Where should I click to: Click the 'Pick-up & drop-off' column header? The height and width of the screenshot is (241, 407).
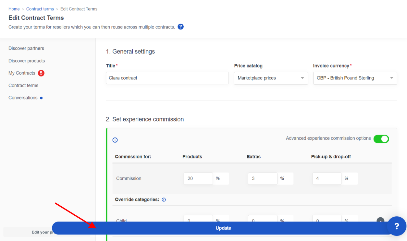point(331,157)
